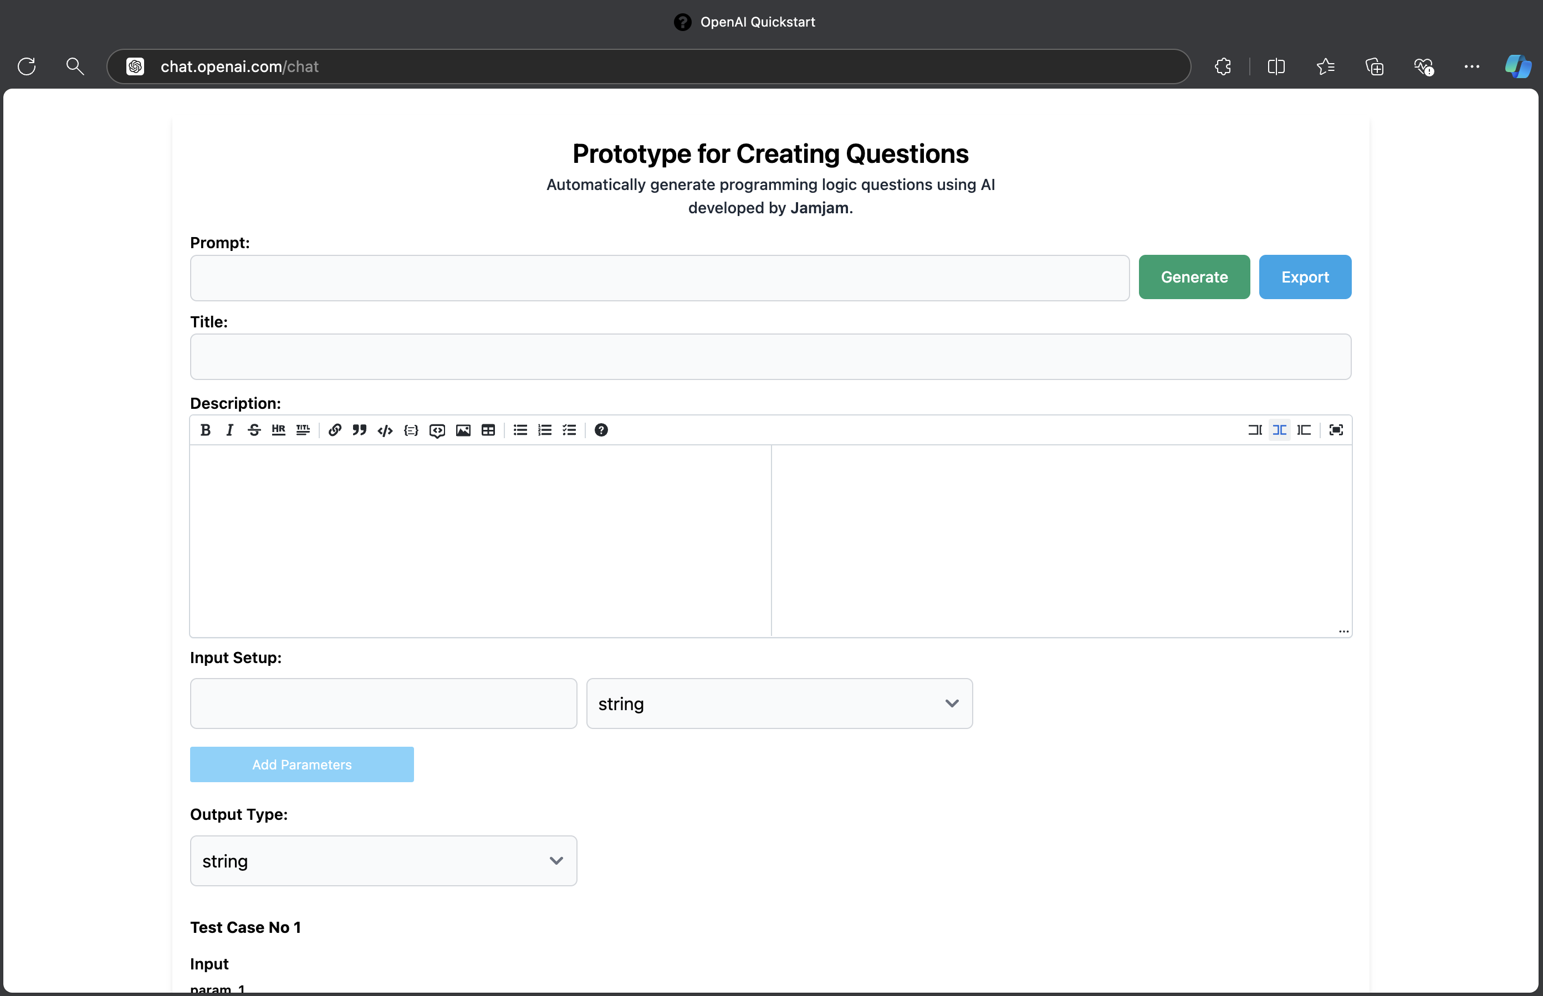Viewport: 1543px width, 996px height.
Task: Open the browser favorites list
Action: click(x=1326, y=66)
